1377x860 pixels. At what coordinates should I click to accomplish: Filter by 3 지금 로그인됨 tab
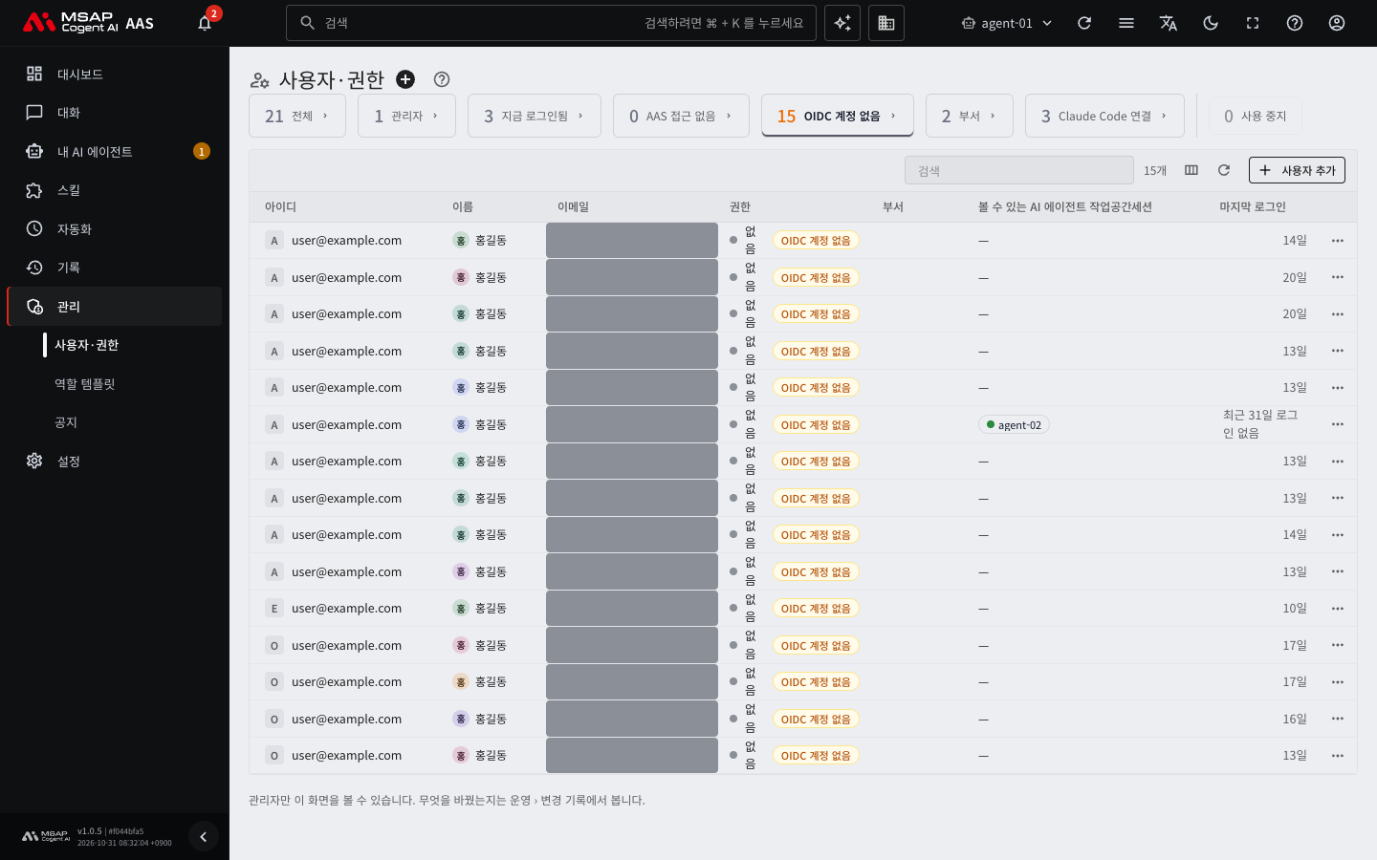[x=534, y=116]
